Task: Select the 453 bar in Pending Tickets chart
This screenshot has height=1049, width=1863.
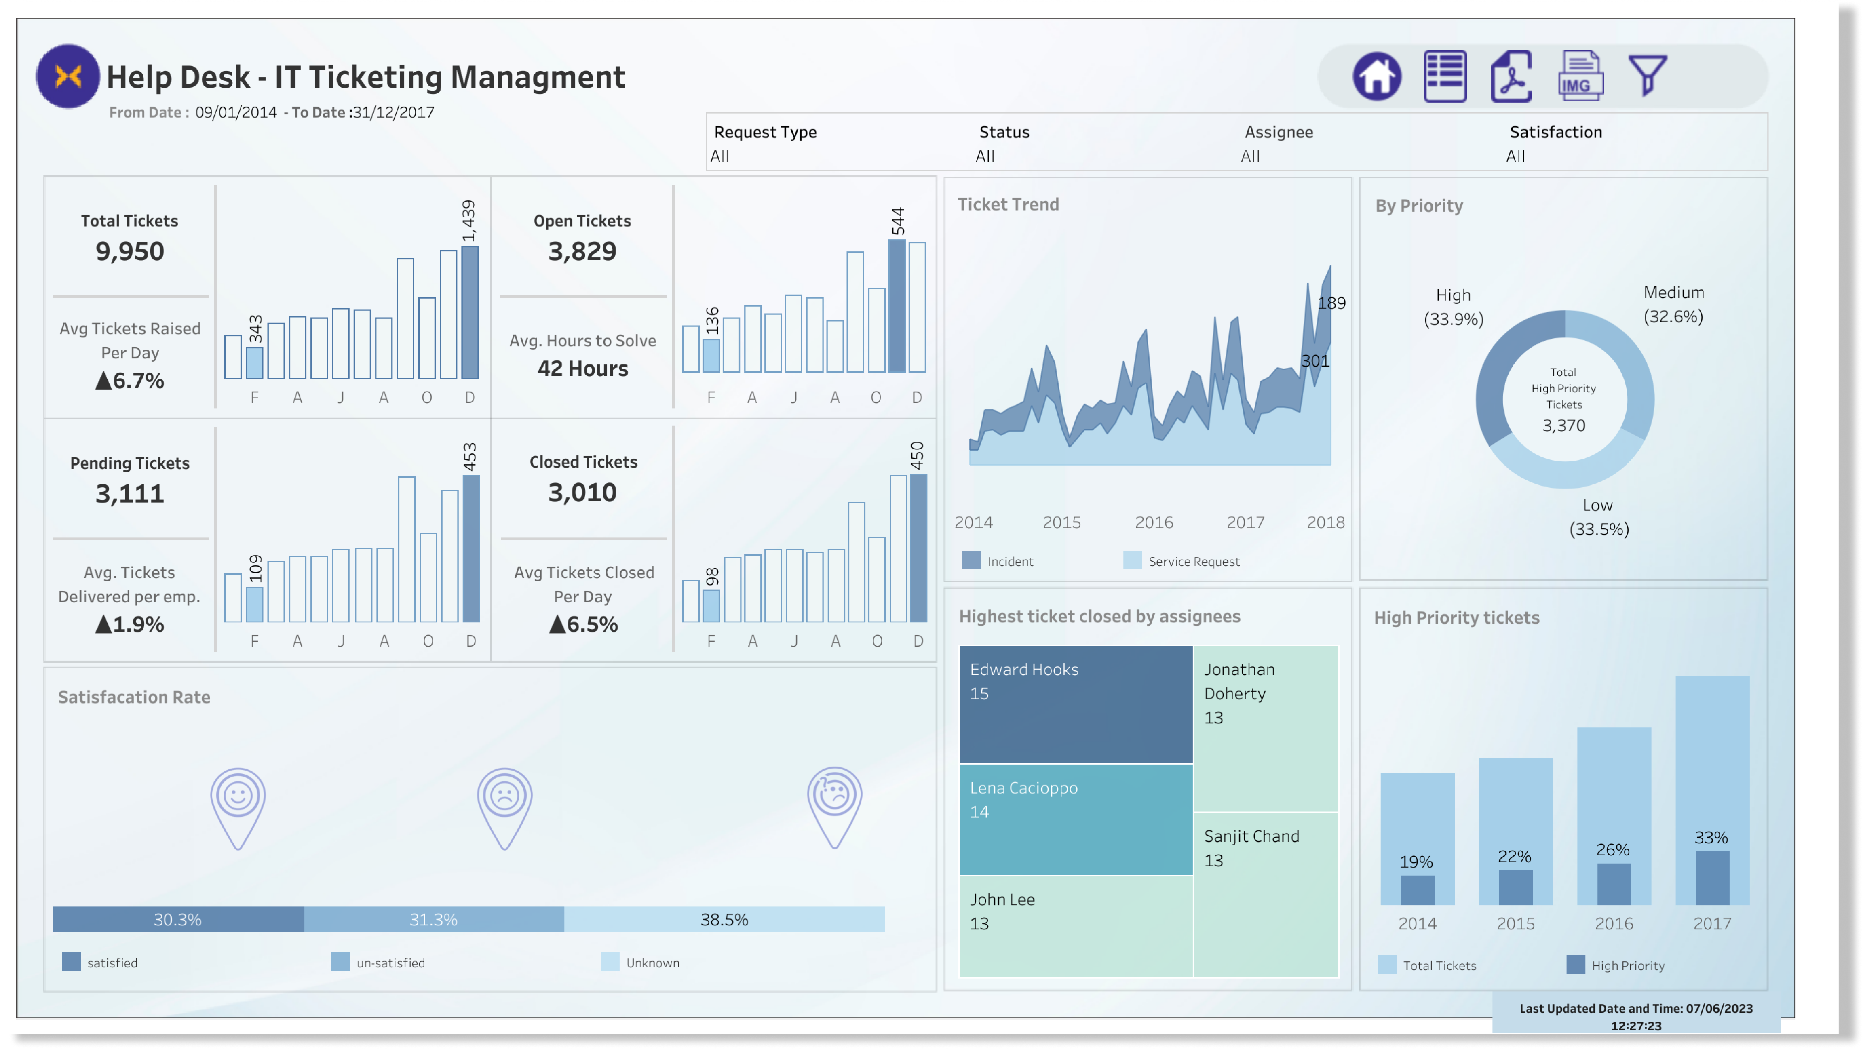Action: coord(471,548)
